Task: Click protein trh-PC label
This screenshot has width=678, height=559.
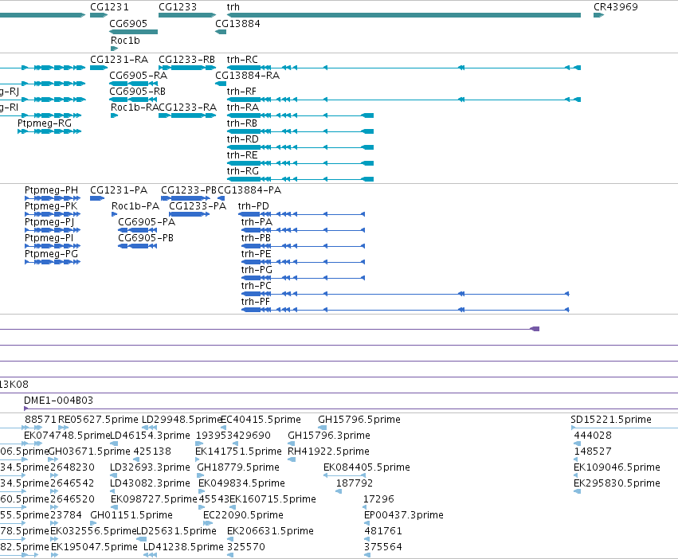Action: pyautogui.click(x=257, y=286)
